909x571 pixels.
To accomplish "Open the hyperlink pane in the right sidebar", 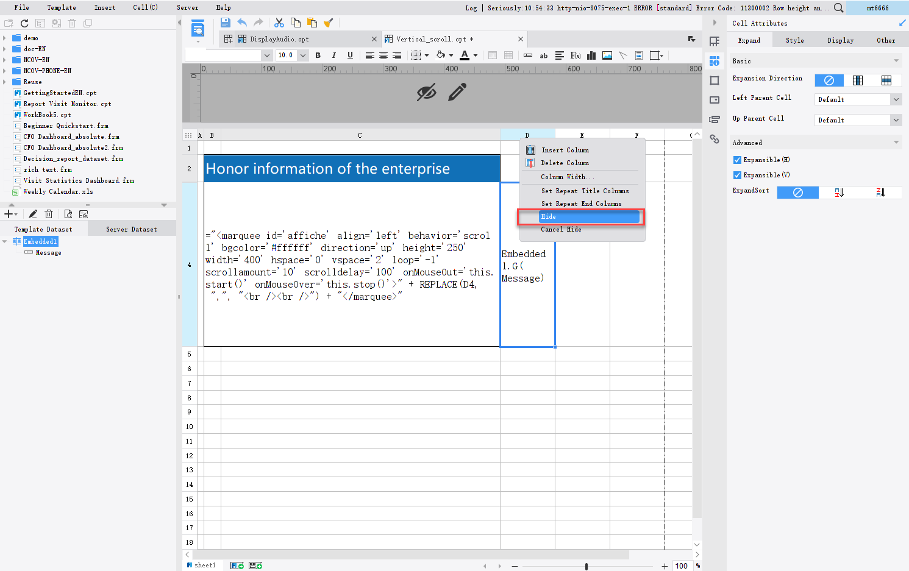I will coord(715,139).
